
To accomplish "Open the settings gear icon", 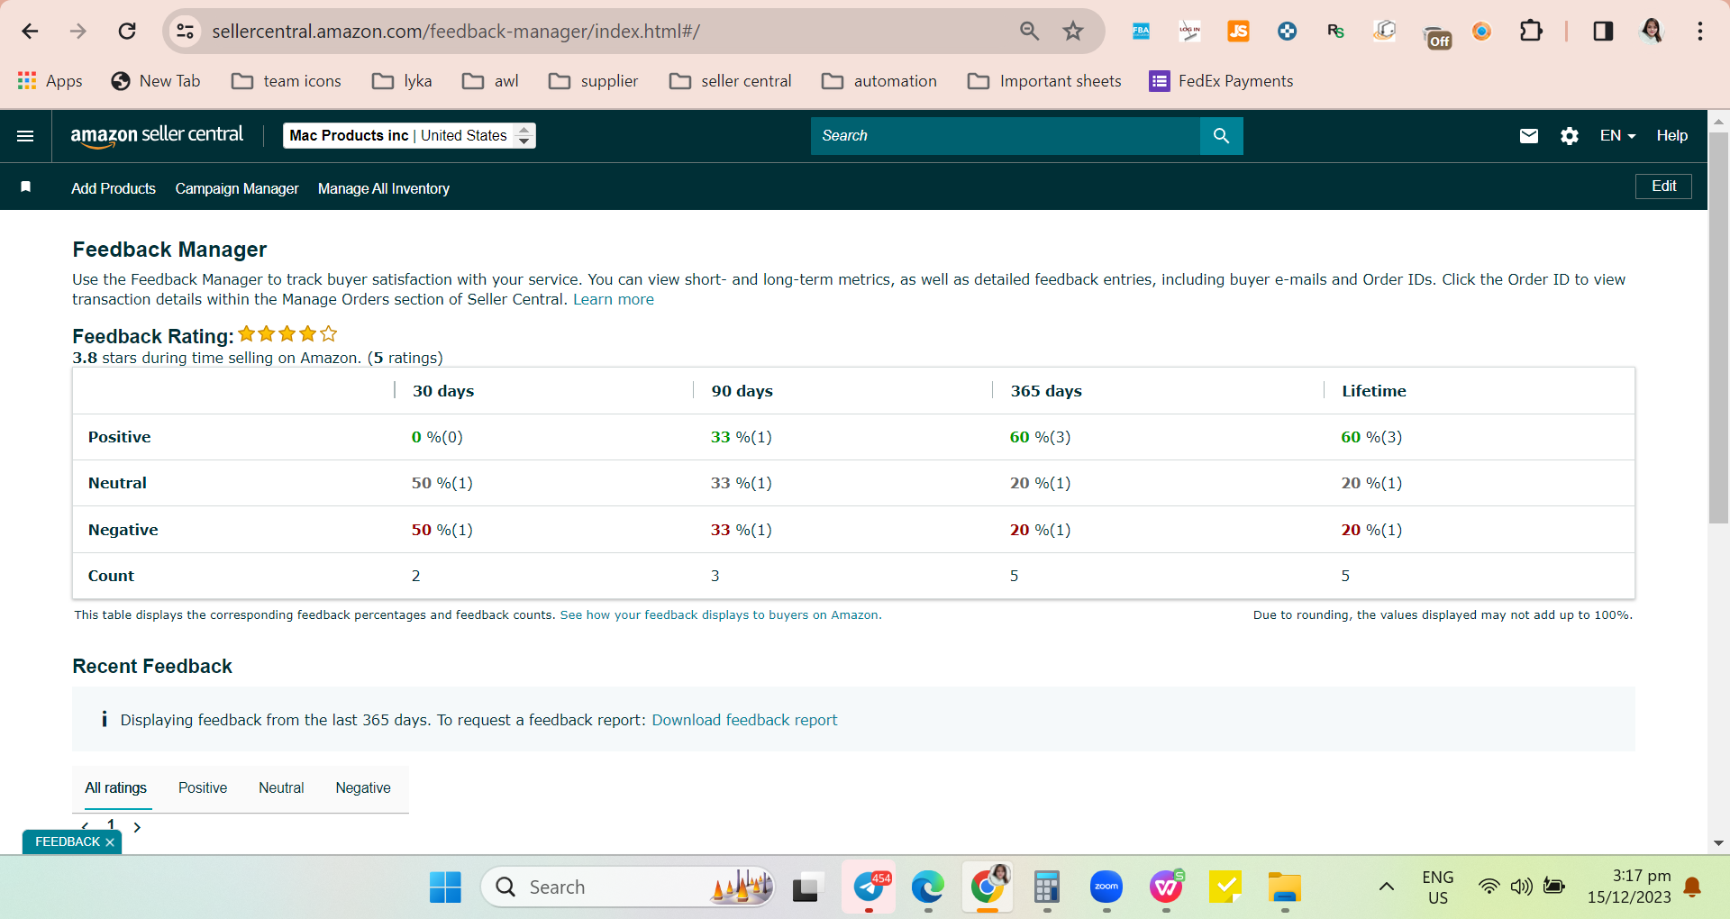I will pos(1570,136).
